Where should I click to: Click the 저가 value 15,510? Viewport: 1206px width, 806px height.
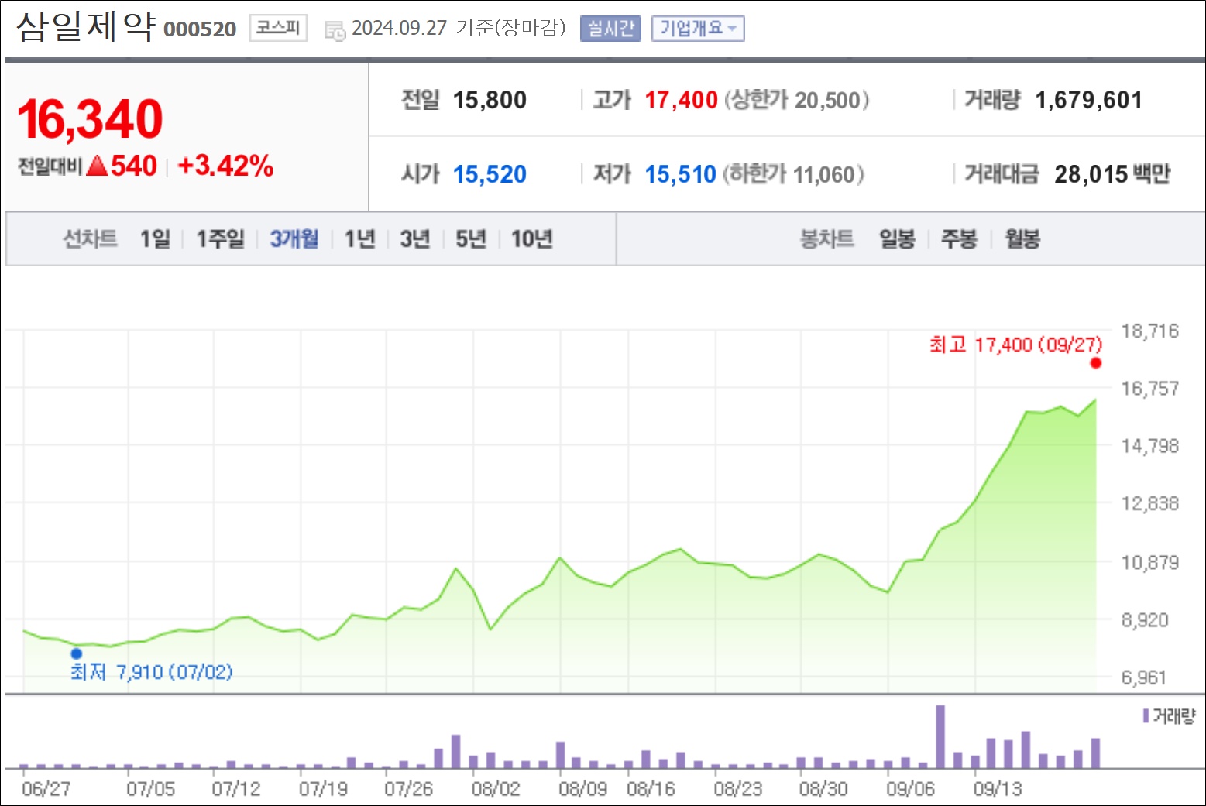point(680,174)
